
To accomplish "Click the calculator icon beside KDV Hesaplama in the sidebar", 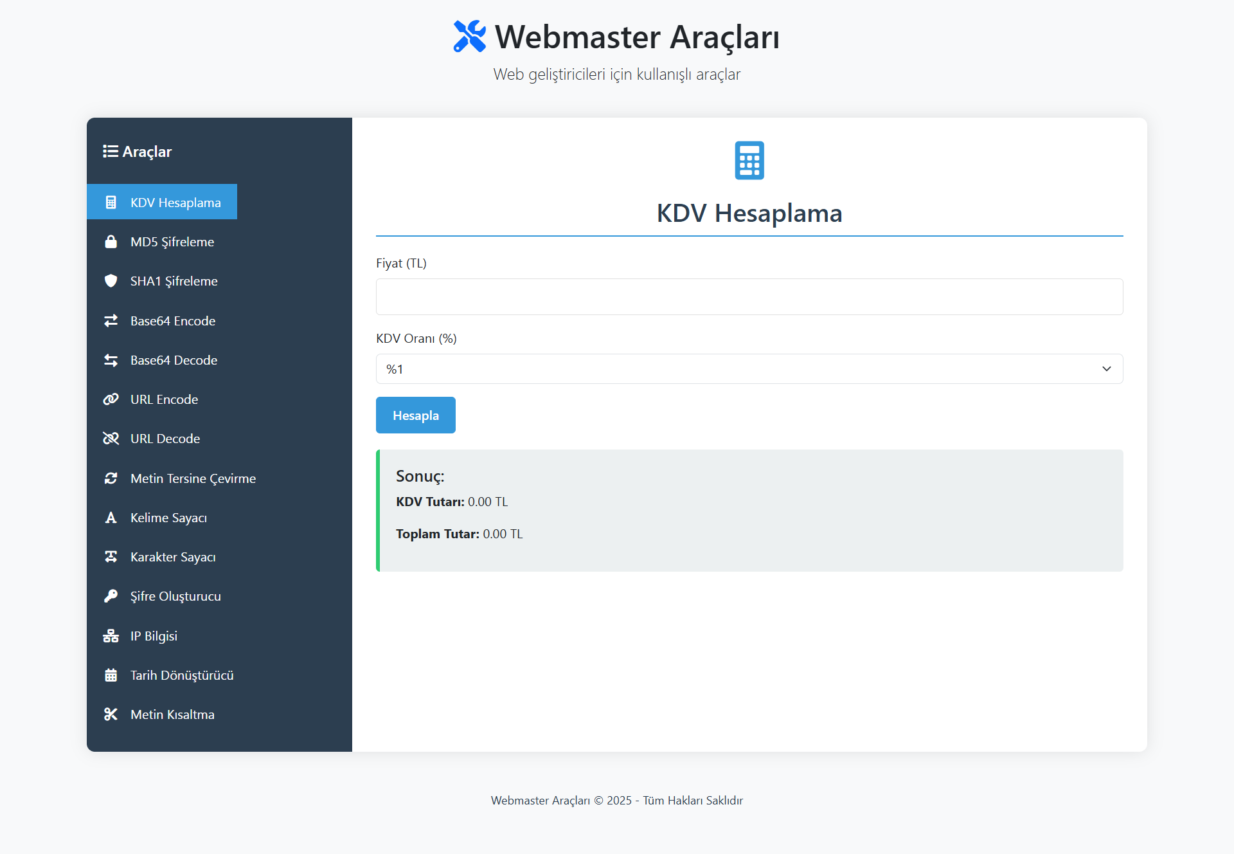I will tap(111, 203).
